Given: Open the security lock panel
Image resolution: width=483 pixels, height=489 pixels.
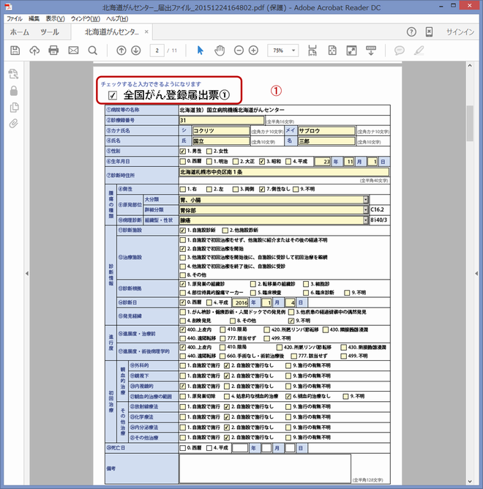Looking at the screenshot, I should pos(14,91).
